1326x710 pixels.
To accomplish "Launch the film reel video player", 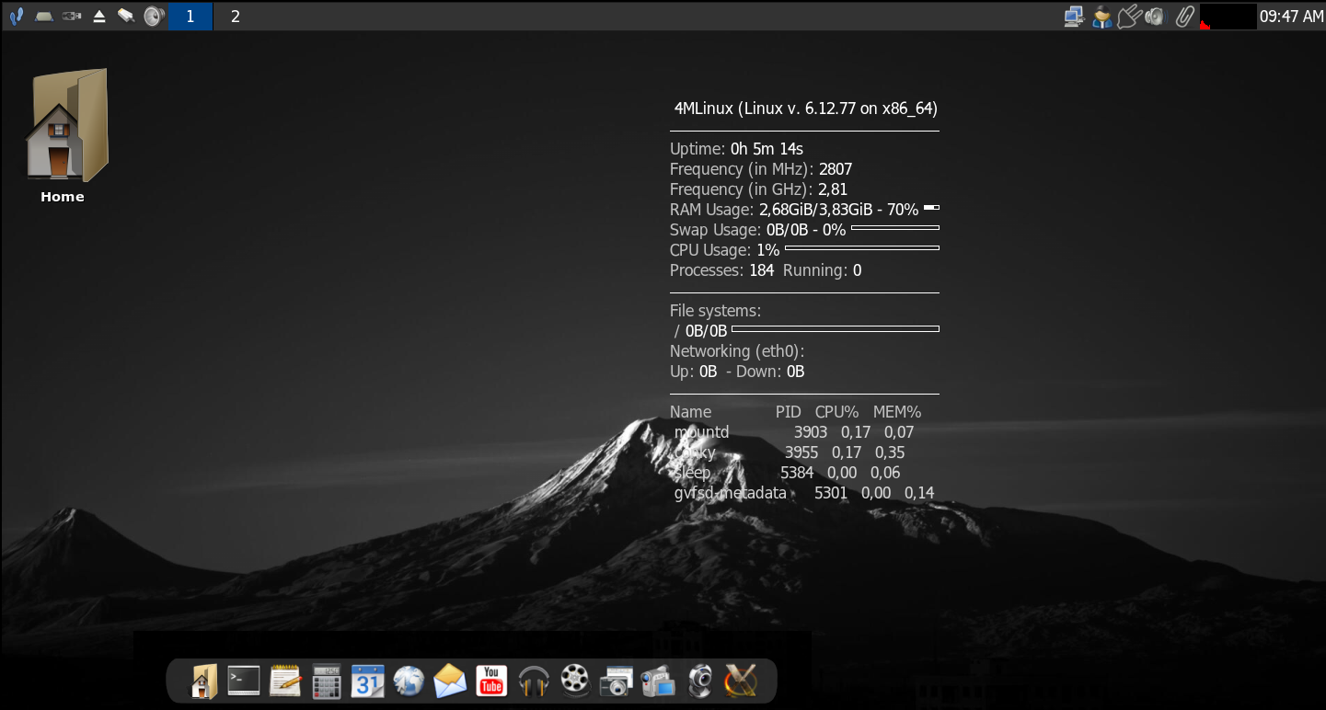I will pos(574,681).
